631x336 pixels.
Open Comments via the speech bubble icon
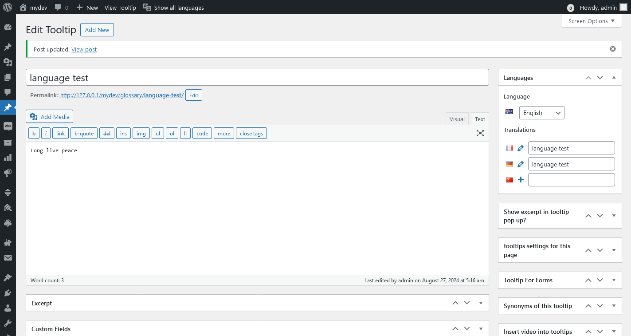tap(8, 92)
